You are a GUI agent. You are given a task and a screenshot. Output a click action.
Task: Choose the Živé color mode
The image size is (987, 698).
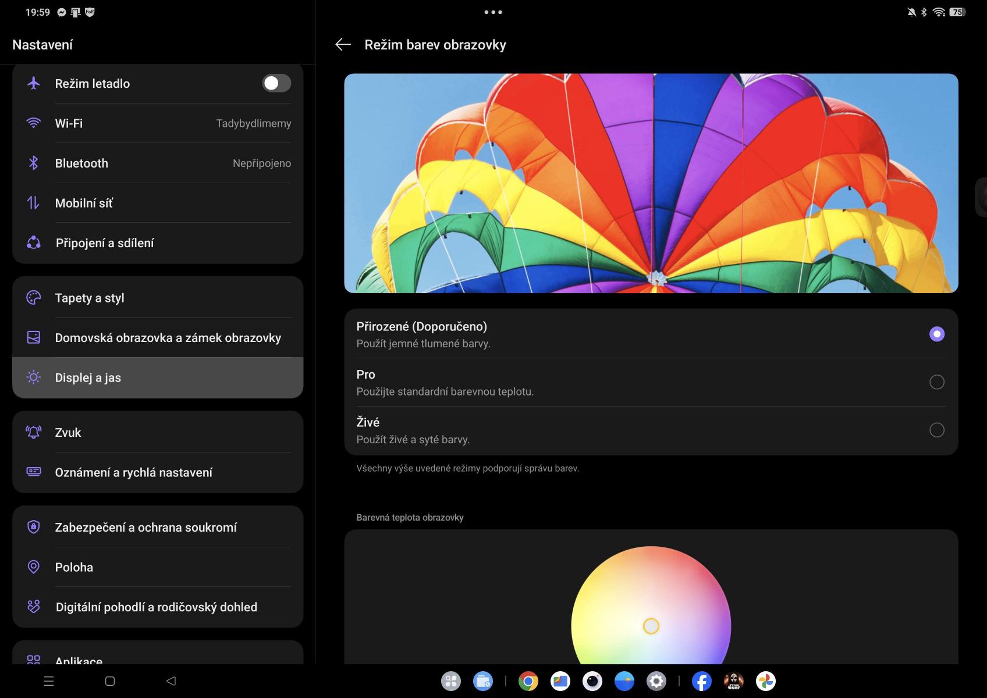pos(936,430)
